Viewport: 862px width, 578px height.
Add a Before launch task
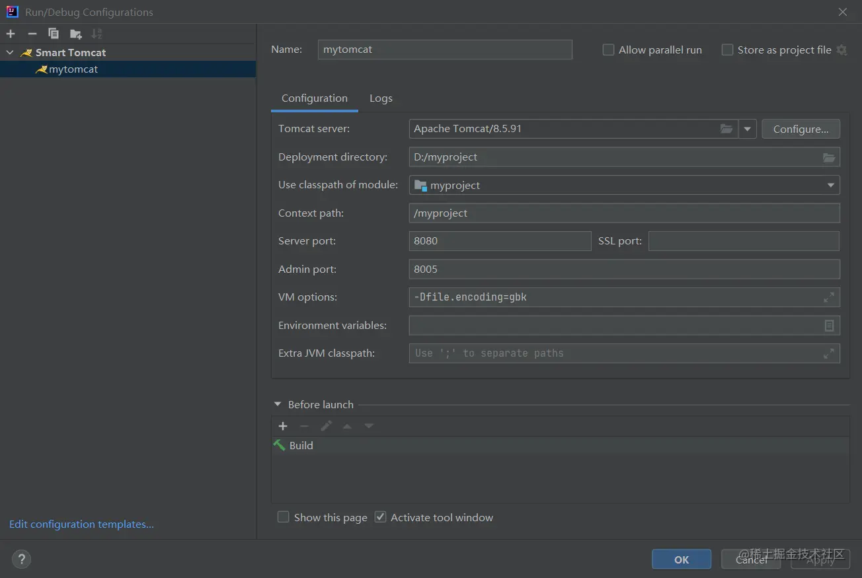pos(283,426)
